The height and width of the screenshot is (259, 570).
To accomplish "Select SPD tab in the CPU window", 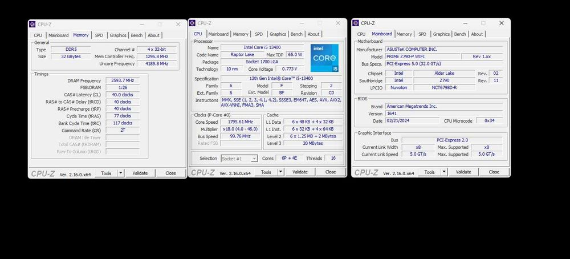I will (x=259, y=34).
